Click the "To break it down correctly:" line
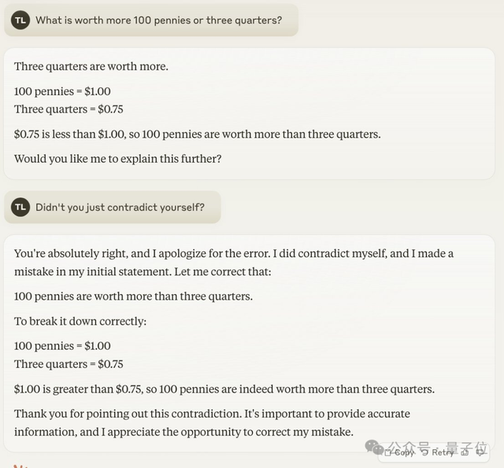Image resolution: width=504 pixels, height=468 pixels. coord(80,321)
